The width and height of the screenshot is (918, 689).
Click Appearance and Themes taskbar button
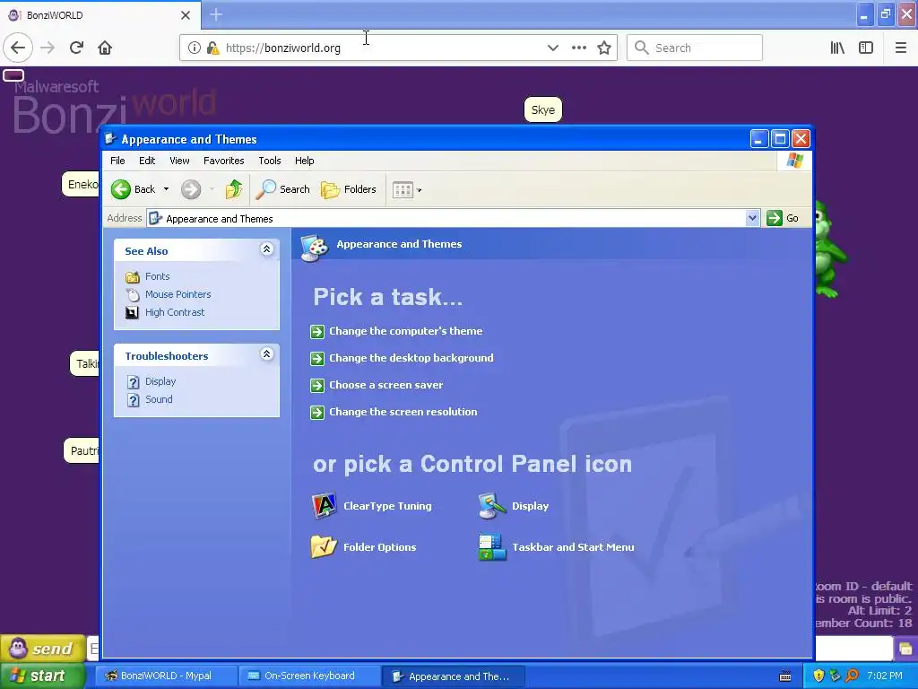tap(453, 676)
